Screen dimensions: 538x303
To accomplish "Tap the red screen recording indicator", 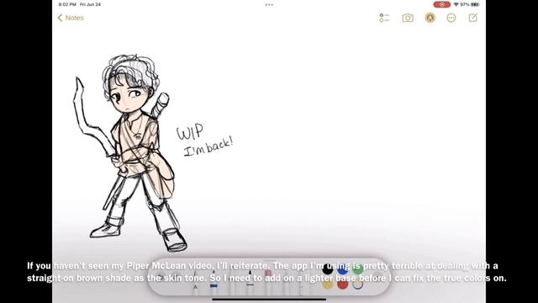I will [442, 4].
